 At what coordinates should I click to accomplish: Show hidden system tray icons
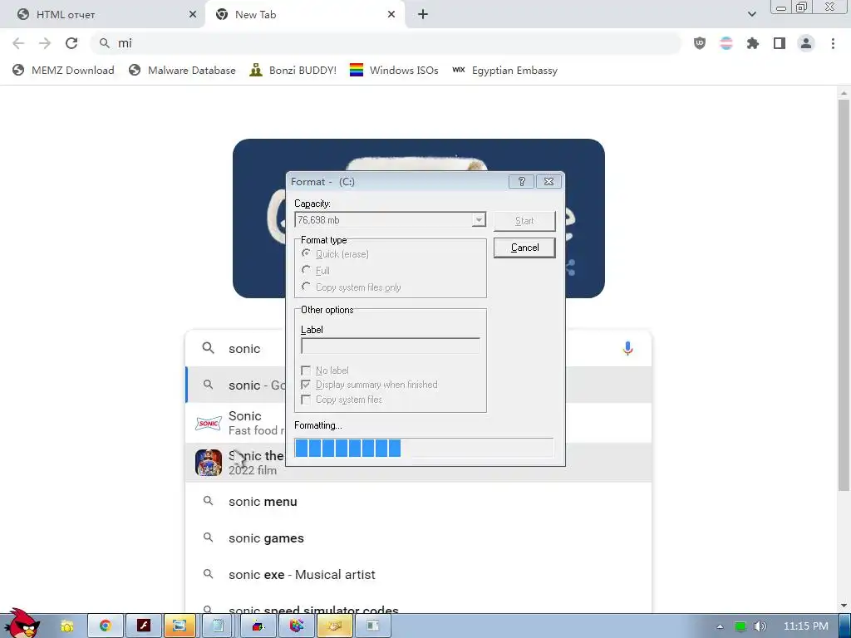pos(720,626)
